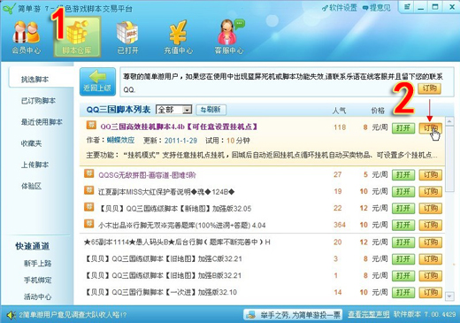
Task: Click 打开 for 加强C版32.21 row
Action: [403, 259]
